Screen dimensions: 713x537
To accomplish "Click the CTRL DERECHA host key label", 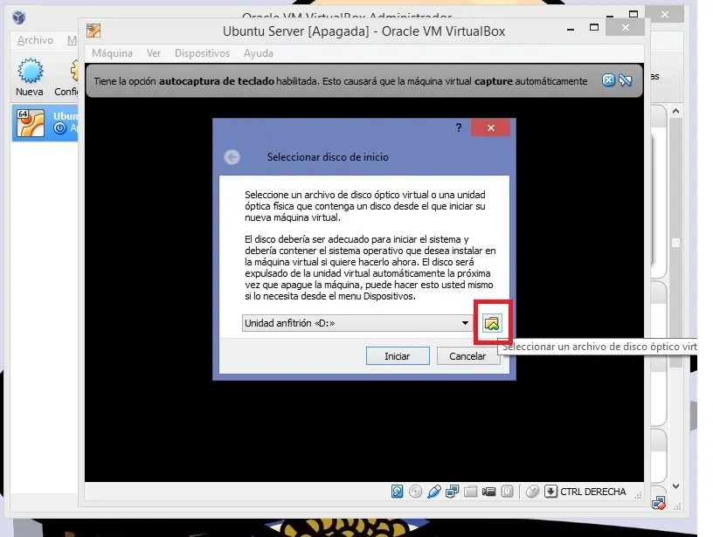I will [593, 492].
